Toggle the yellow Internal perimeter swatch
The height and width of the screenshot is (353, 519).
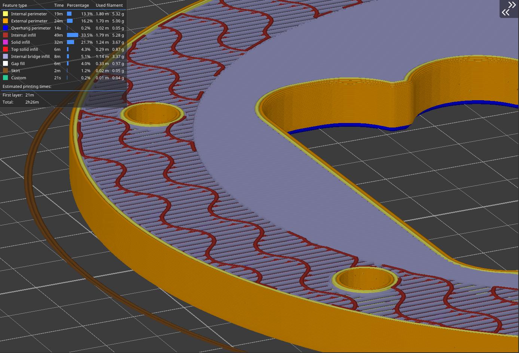[x=5, y=14]
